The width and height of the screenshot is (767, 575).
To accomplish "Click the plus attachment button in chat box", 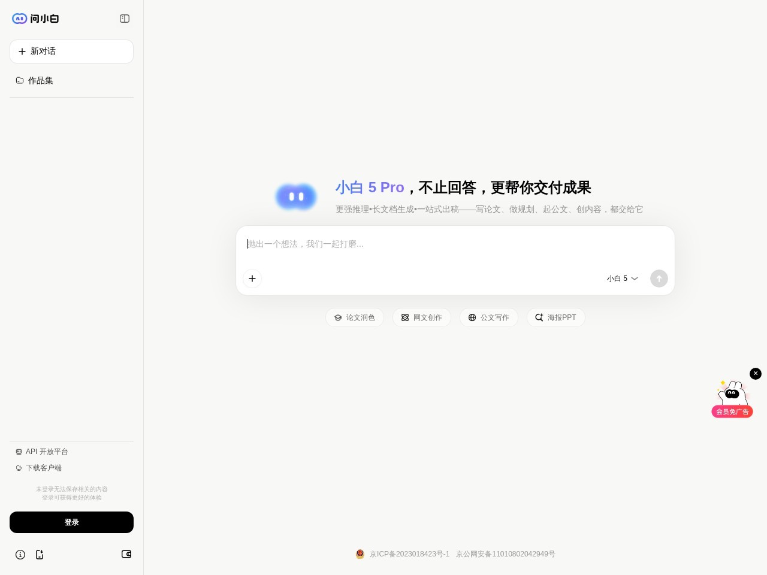I will click(252, 279).
